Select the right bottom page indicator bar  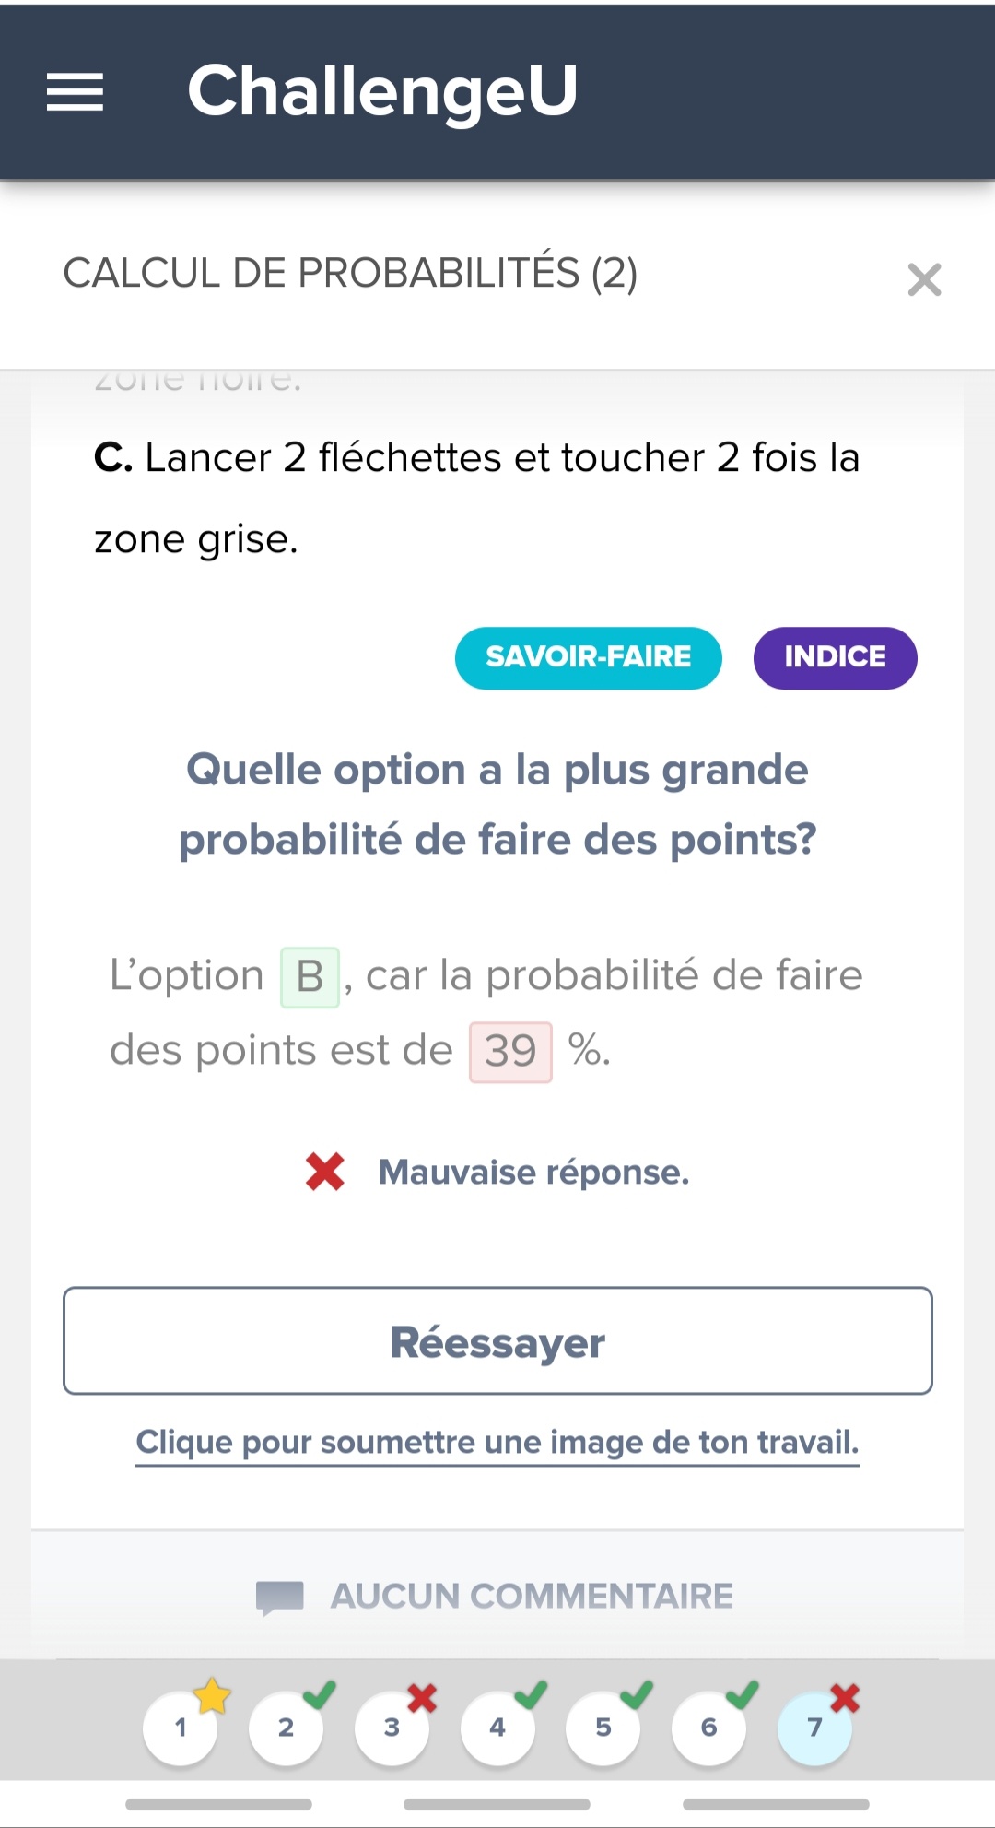point(776,1804)
